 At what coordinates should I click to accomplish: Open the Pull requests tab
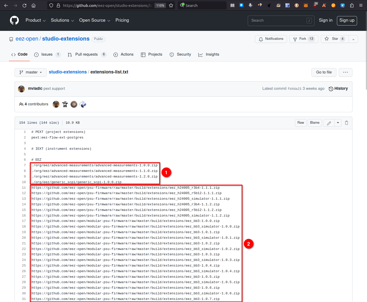[87, 55]
